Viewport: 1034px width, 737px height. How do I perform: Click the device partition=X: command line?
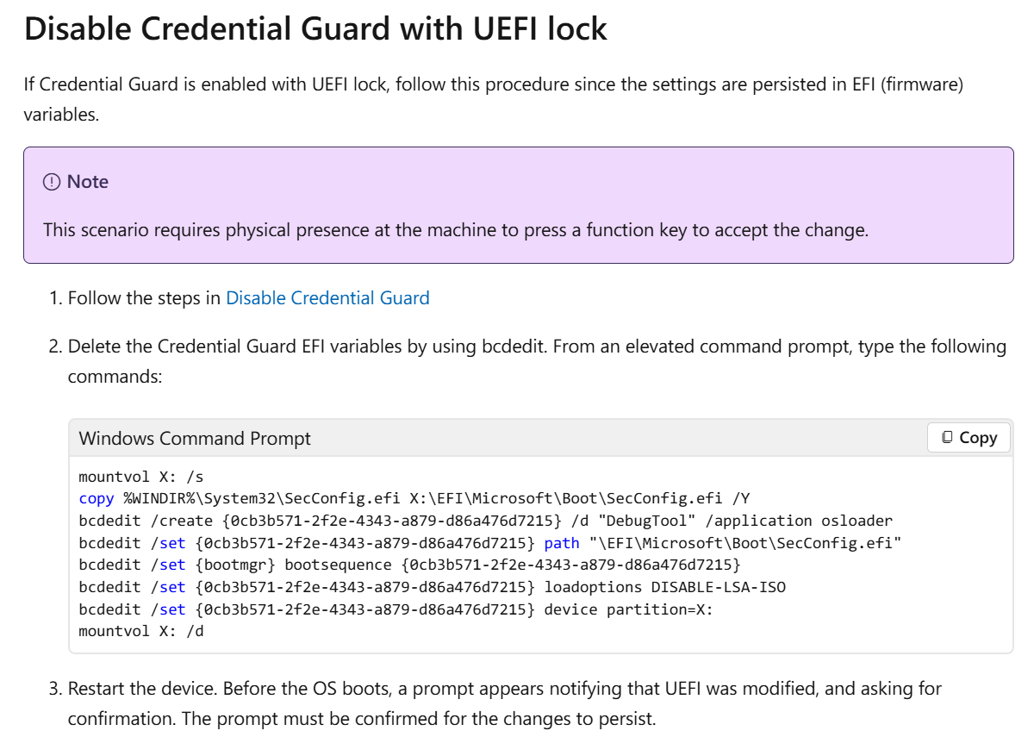coord(396,609)
